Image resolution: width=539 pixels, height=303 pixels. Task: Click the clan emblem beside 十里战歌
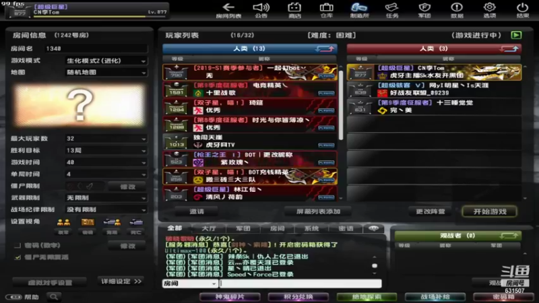pyautogui.click(x=198, y=93)
